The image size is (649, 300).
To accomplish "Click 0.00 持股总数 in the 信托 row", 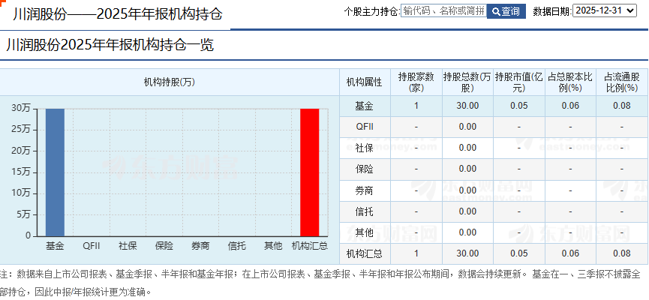I will (x=467, y=211).
